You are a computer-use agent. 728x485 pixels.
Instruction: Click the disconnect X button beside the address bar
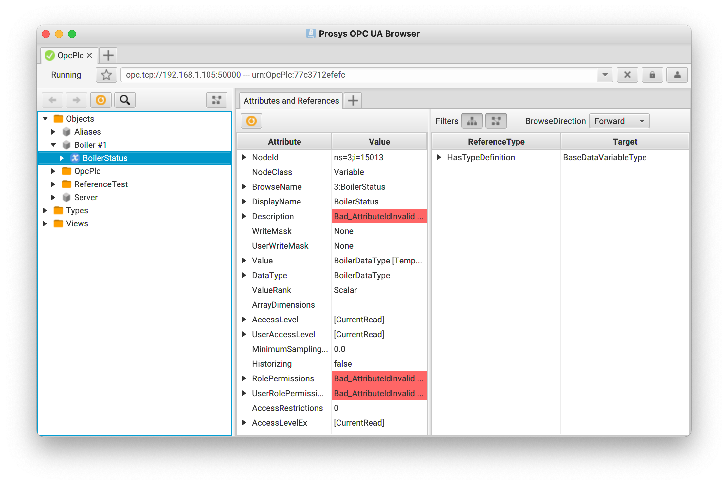point(627,75)
